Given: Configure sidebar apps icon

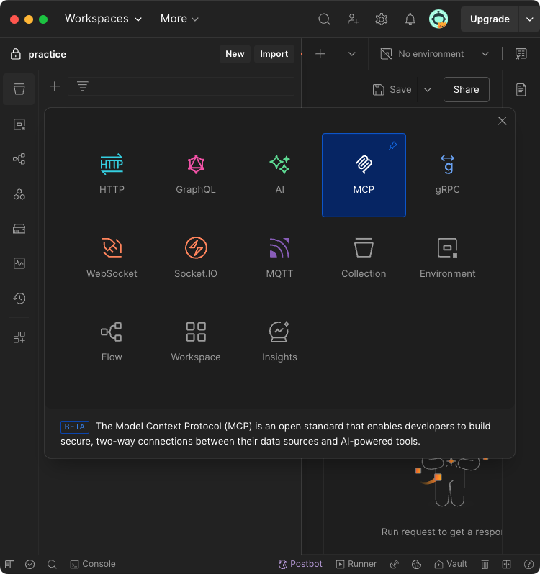Looking at the screenshot, I should tap(19, 337).
